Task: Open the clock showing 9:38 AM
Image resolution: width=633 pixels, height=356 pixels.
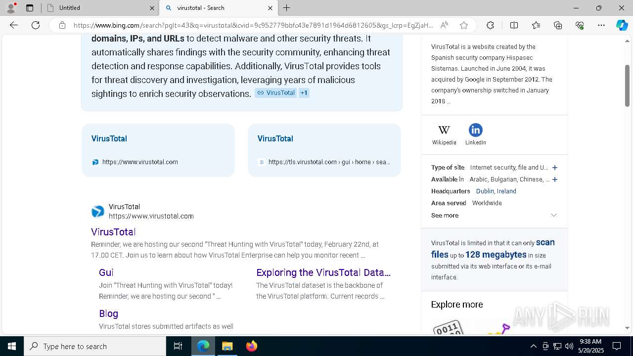Action: click(x=590, y=346)
